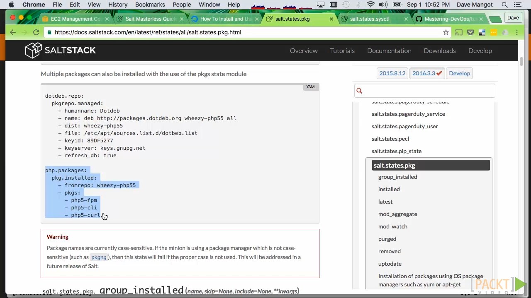Click the secure lock icon

coord(50,32)
